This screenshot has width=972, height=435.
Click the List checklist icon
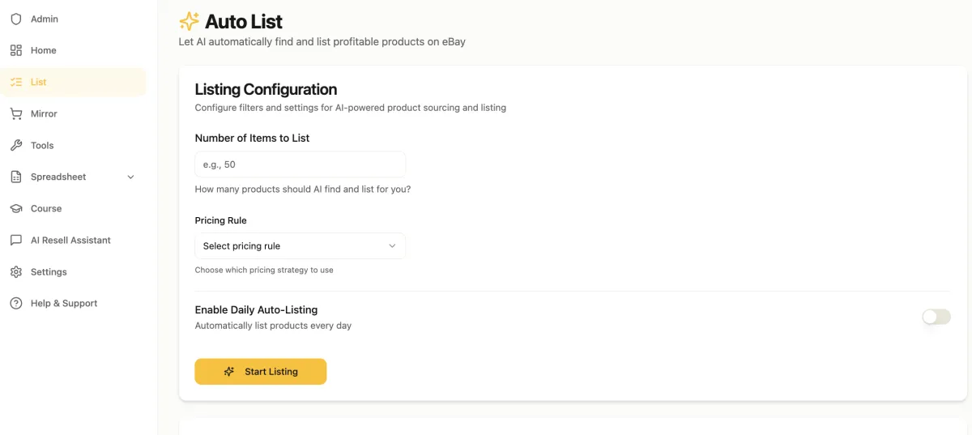coord(16,82)
